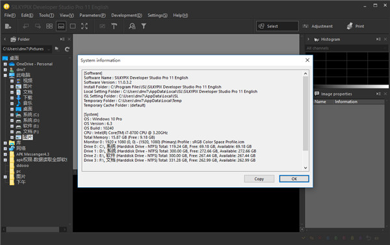
Task: Select the 下午 folder
Action: coord(21,182)
